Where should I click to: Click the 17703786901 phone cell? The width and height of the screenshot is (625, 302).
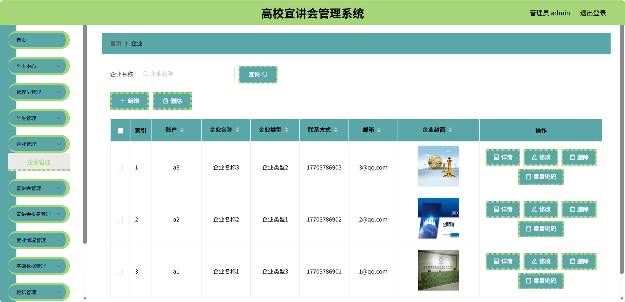(324, 272)
